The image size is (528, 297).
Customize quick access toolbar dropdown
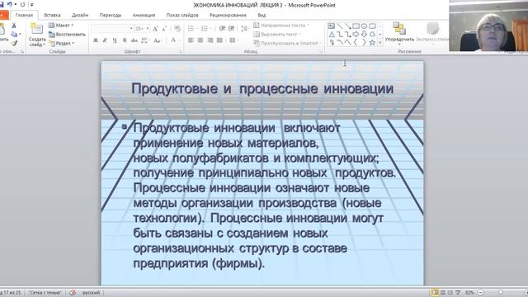click(x=32, y=5)
